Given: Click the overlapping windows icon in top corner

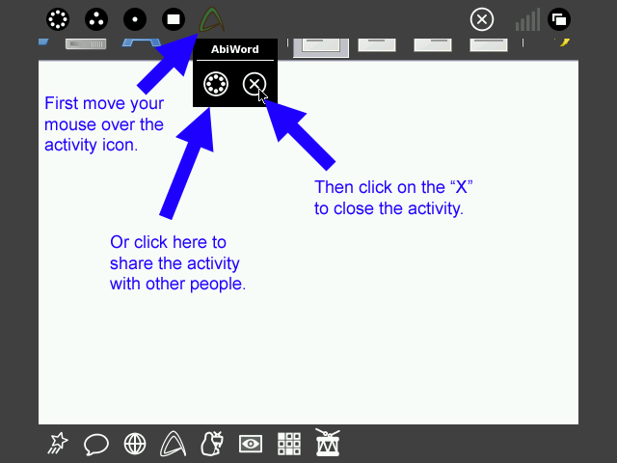Looking at the screenshot, I should point(559,18).
